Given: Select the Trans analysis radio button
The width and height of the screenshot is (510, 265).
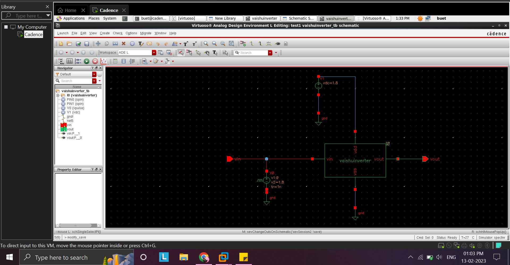Looking at the screenshot, I should [x=59, y=64].
